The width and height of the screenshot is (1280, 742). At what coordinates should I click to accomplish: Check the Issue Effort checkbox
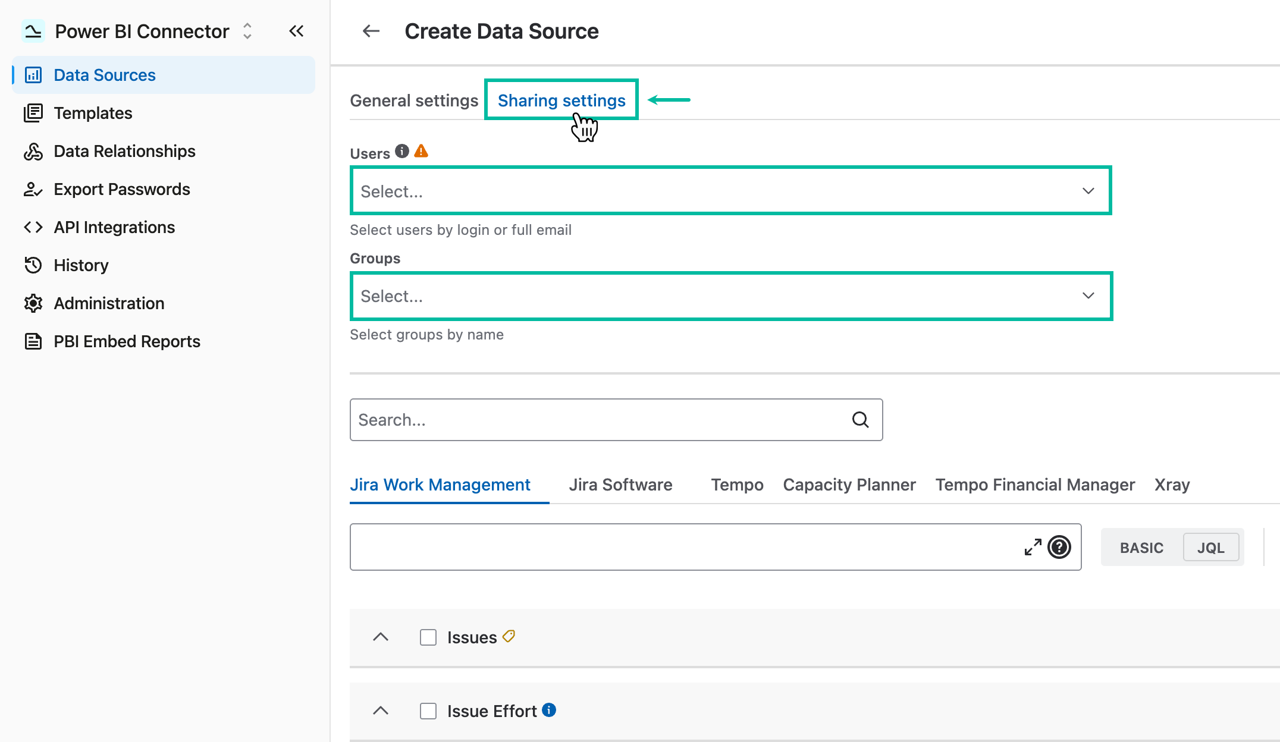point(428,711)
